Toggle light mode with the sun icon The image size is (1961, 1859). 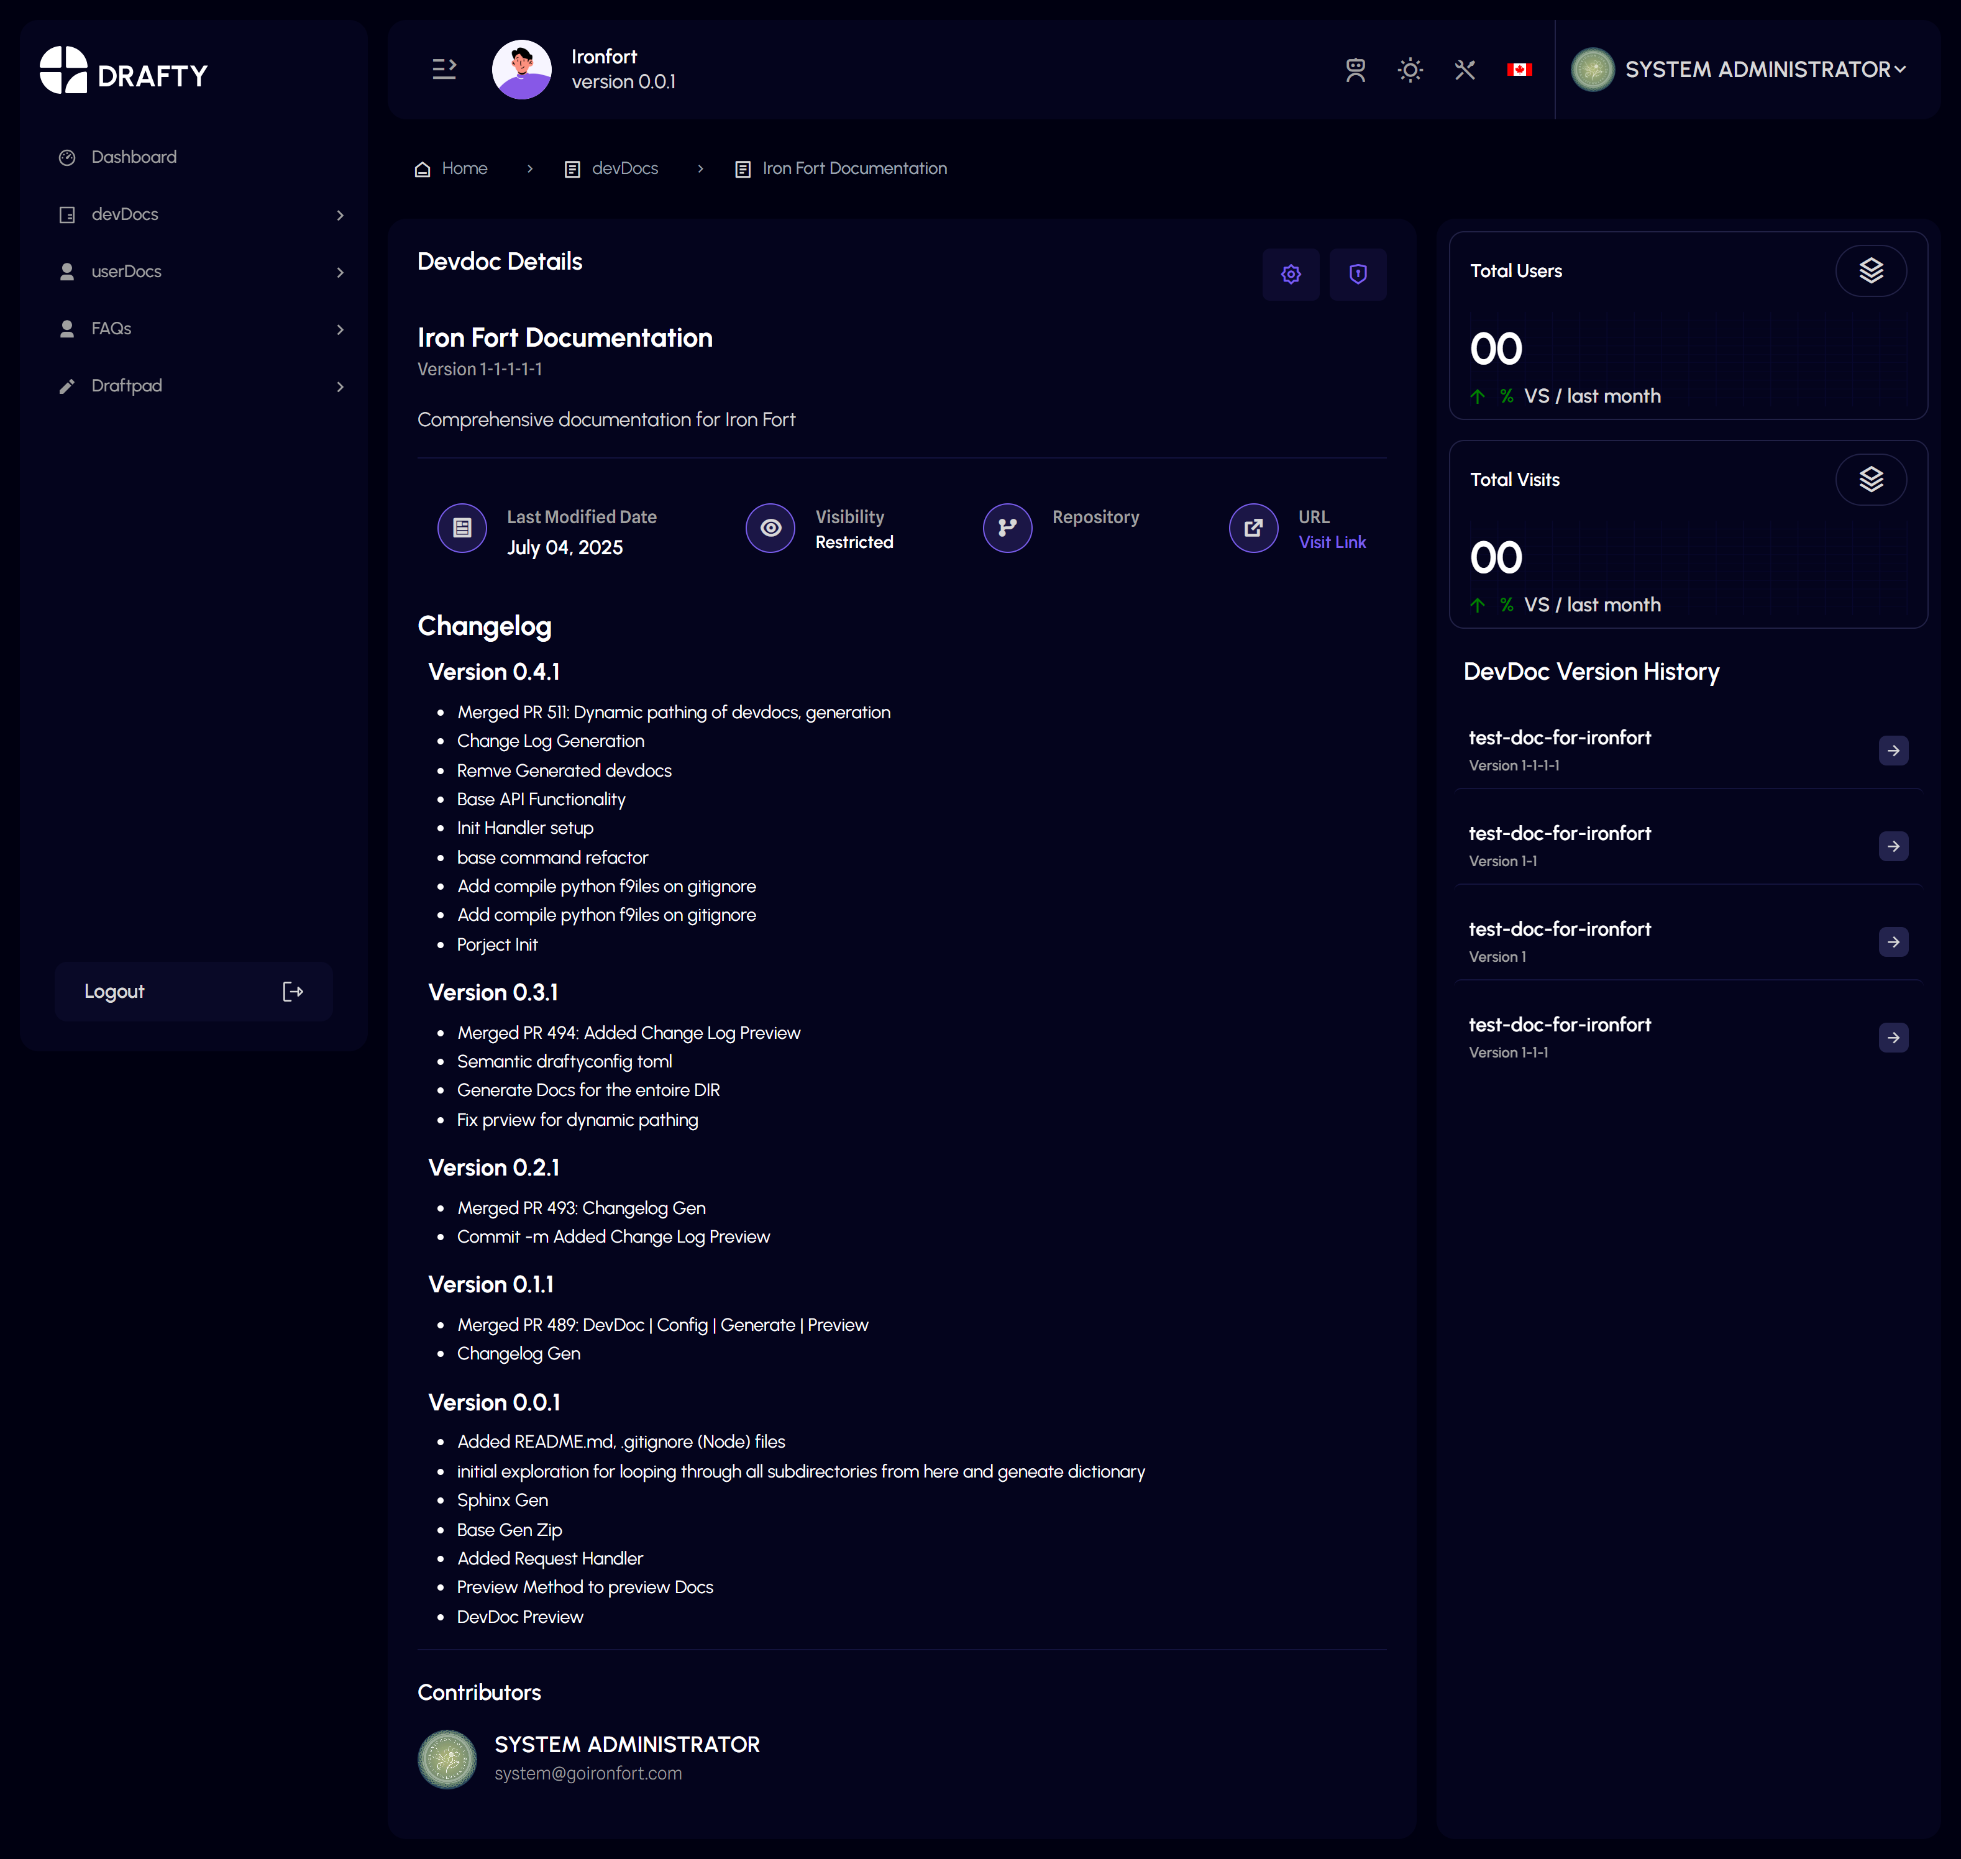(x=1409, y=70)
